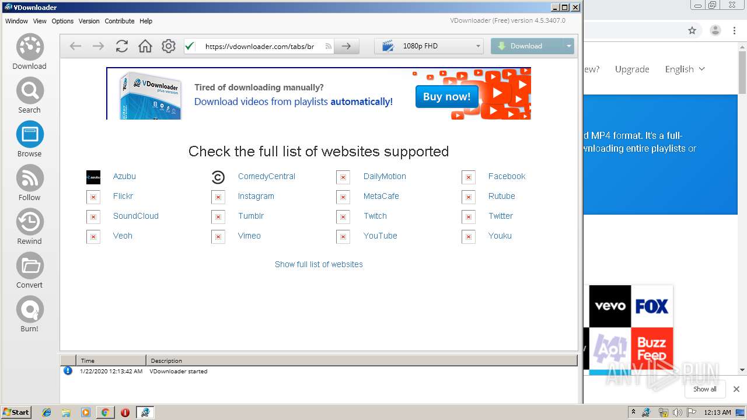The image size is (747, 420).
Task: Click the info icon in the log row
Action: pyautogui.click(x=68, y=370)
